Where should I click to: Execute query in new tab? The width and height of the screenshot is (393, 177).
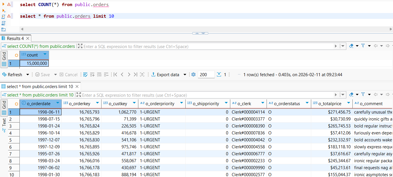pyautogui.click(x=4, y=11)
